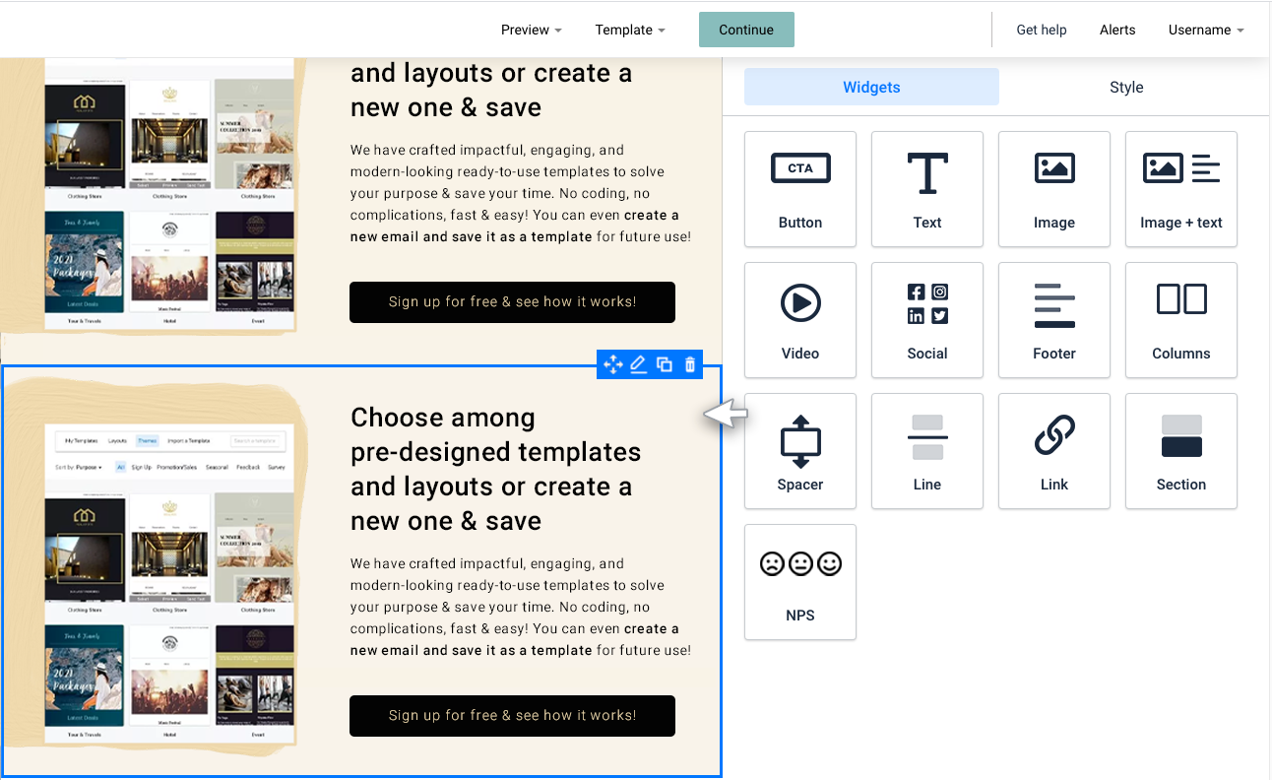
Task: Duplicate the selected block
Action: [665, 365]
